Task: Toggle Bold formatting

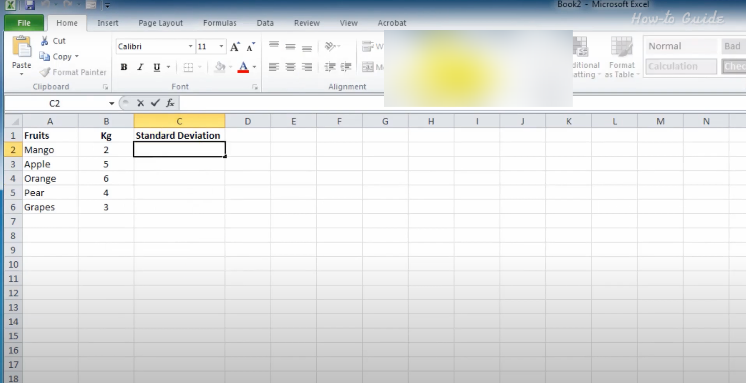Action: point(124,67)
